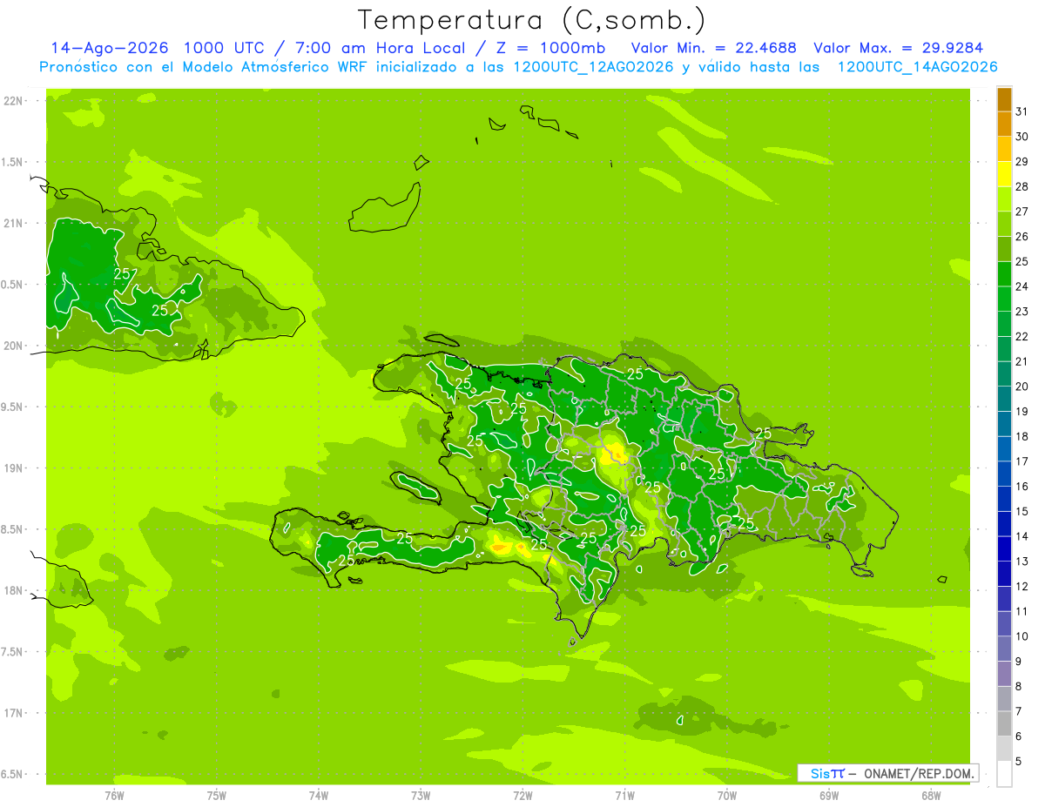The image size is (1045, 807).
Task: Pick the dark orange legend swatch between 30 and 31
Action: (x=1004, y=124)
